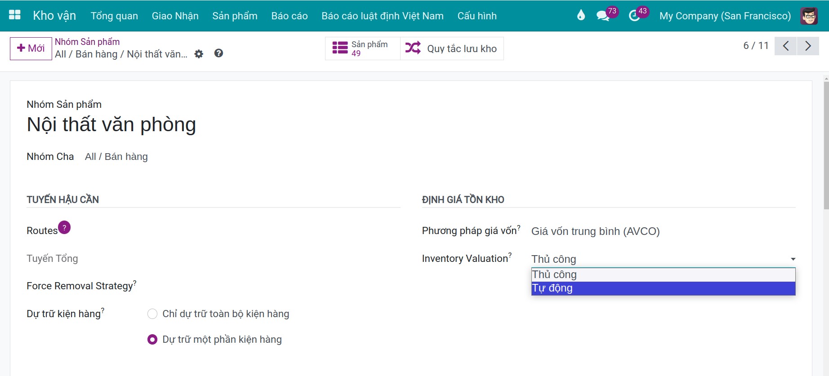Image resolution: width=829 pixels, height=376 pixels.
Task: Open the 'Sản phẩm' top menu
Action: (235, 16)
